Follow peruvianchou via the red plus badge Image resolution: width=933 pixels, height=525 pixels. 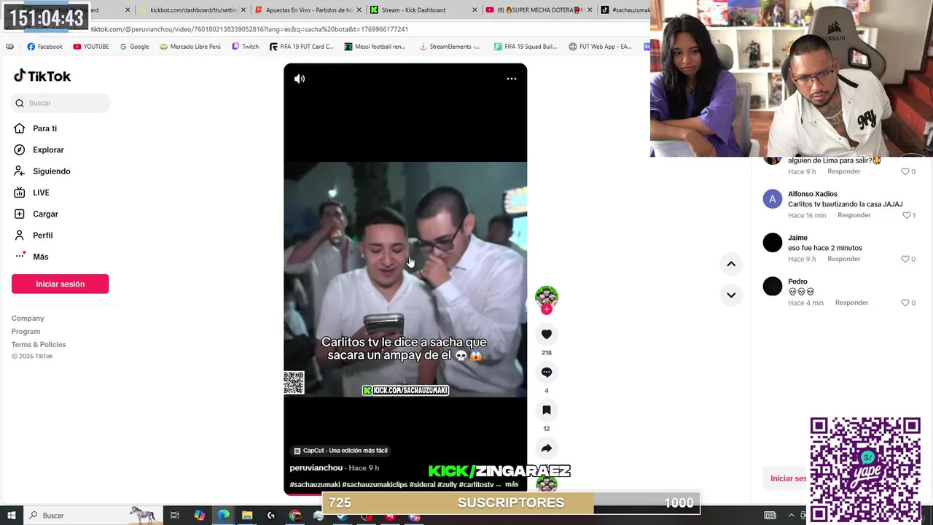pos(547,309)
